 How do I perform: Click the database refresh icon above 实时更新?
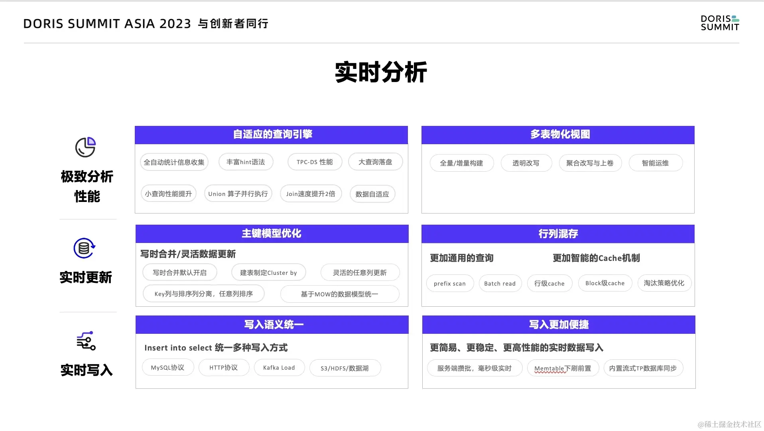point(85,248)
